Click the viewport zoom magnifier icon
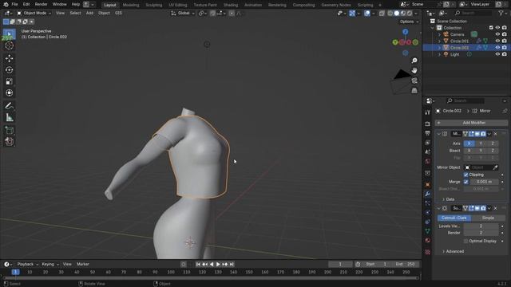Screen dimensions: 511x287 coord(414,61)
